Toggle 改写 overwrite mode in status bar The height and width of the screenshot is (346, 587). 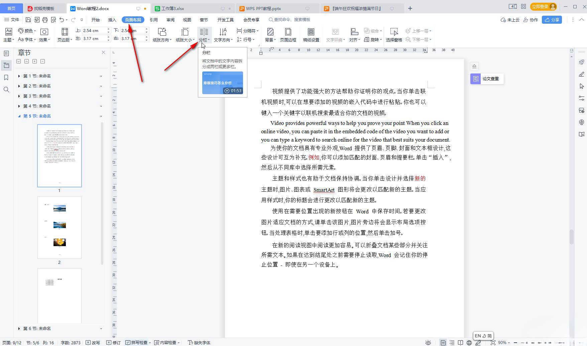click(x=93, y=343)
